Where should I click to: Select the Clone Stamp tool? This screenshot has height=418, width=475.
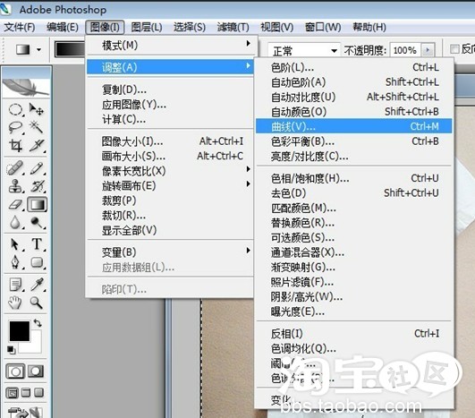click(15, 186)
